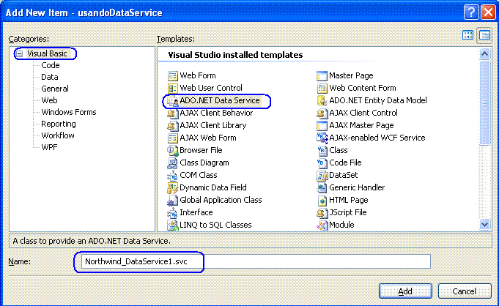Click the Cancel button
Viewport: 499px width, 306px height.
[x=465, y=291]
